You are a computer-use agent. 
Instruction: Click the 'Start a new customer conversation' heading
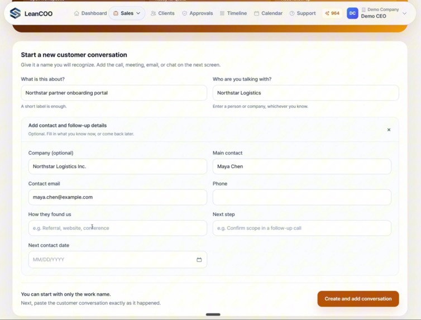tap(74, 55)
